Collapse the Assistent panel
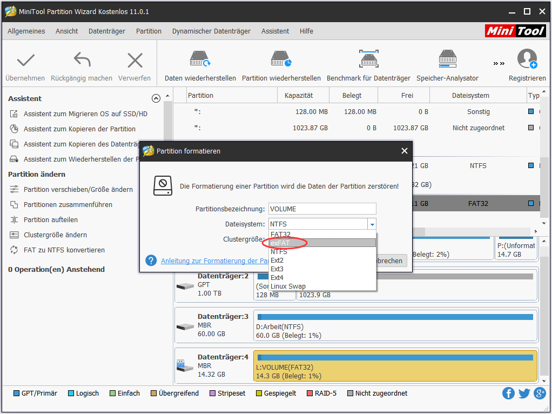 coord(156,98)
